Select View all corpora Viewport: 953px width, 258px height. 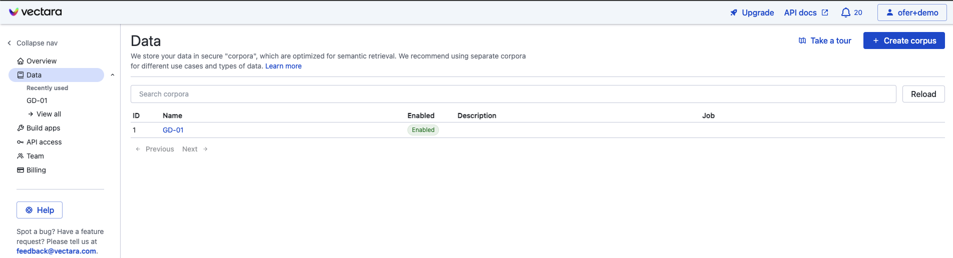49,114
